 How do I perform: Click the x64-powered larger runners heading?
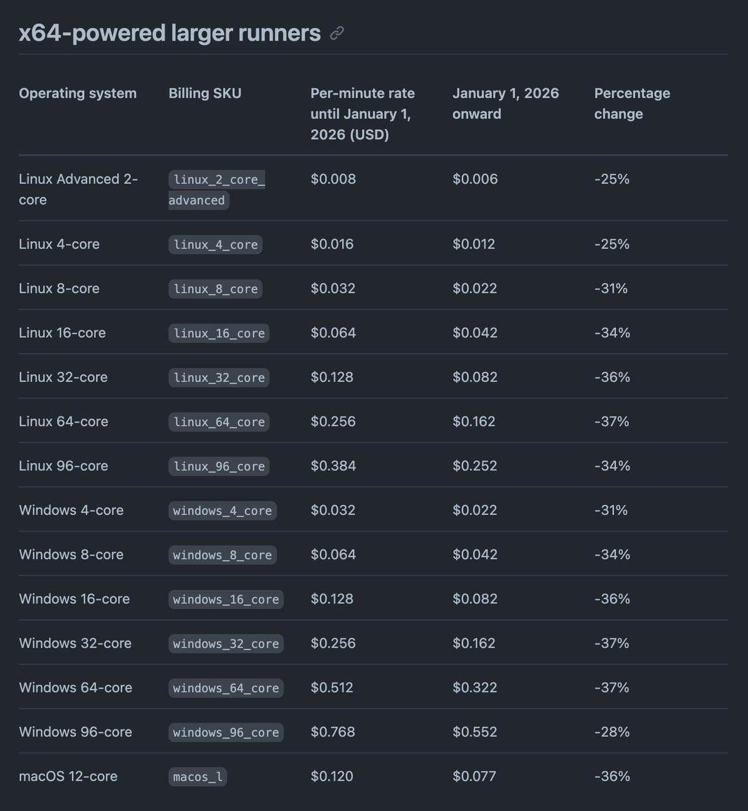tap(170, 33)
